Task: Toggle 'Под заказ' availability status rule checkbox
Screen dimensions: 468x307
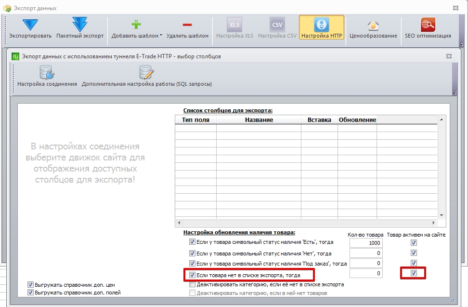Action: (x=192, y=264)
